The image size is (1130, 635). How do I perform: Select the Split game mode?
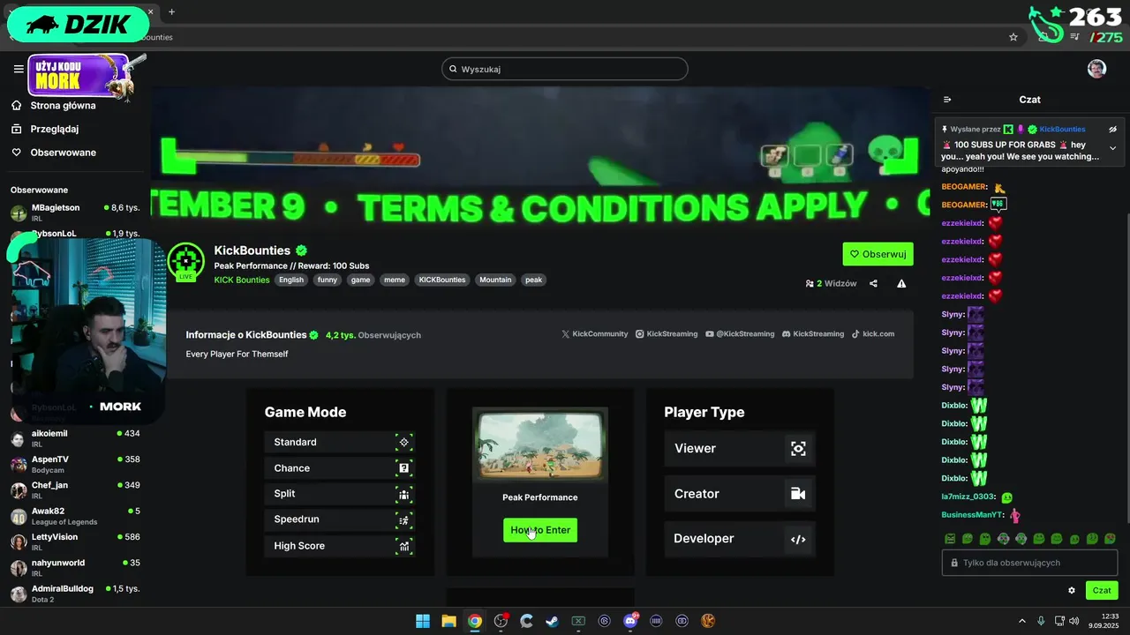pos(339,494)
